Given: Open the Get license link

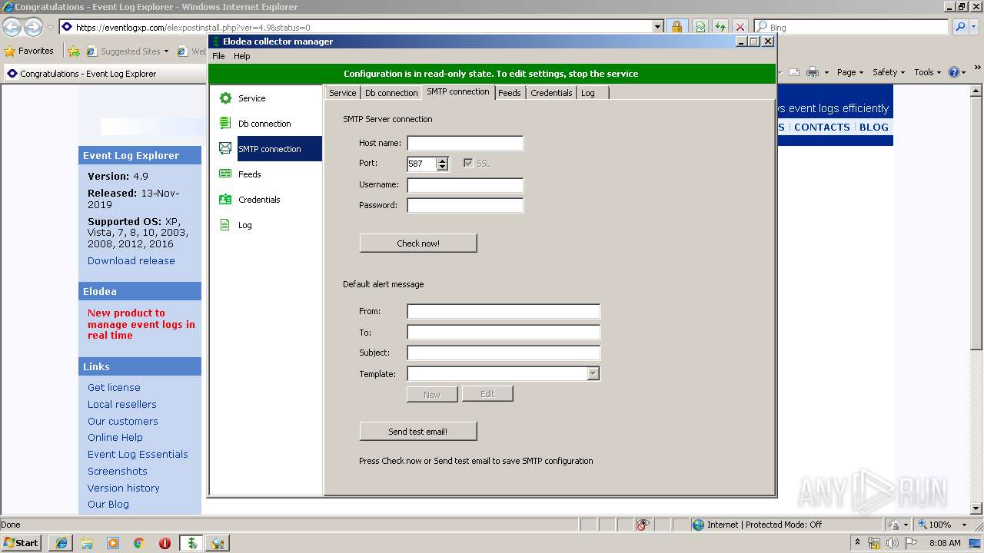Looking at the screenshot, I should pyautogui.click(x=114, y=387).
